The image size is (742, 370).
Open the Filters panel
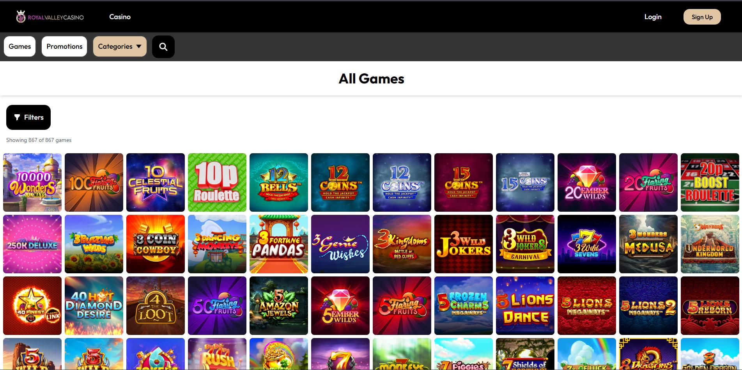[28, 117]
